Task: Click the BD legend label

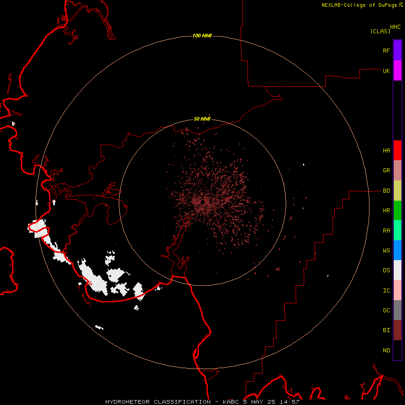Action: (386, 191)
